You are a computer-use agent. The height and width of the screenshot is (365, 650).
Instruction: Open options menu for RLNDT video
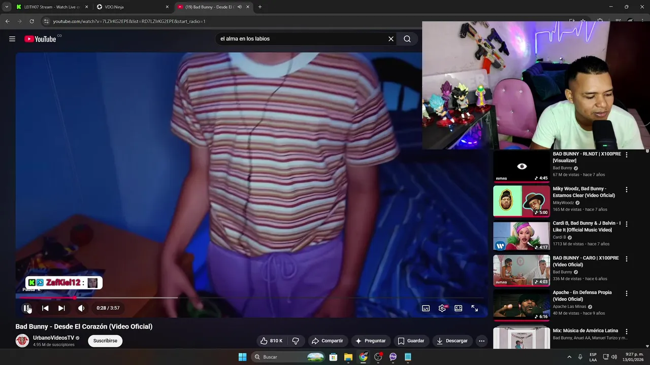tap(627, 155)
